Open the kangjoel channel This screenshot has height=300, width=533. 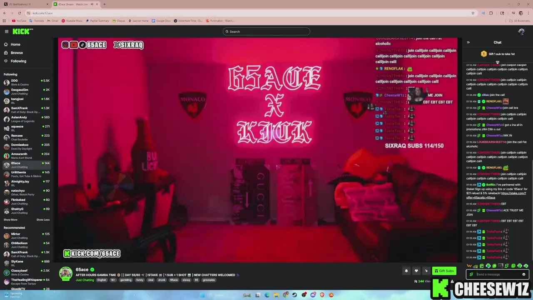[27, 100]
